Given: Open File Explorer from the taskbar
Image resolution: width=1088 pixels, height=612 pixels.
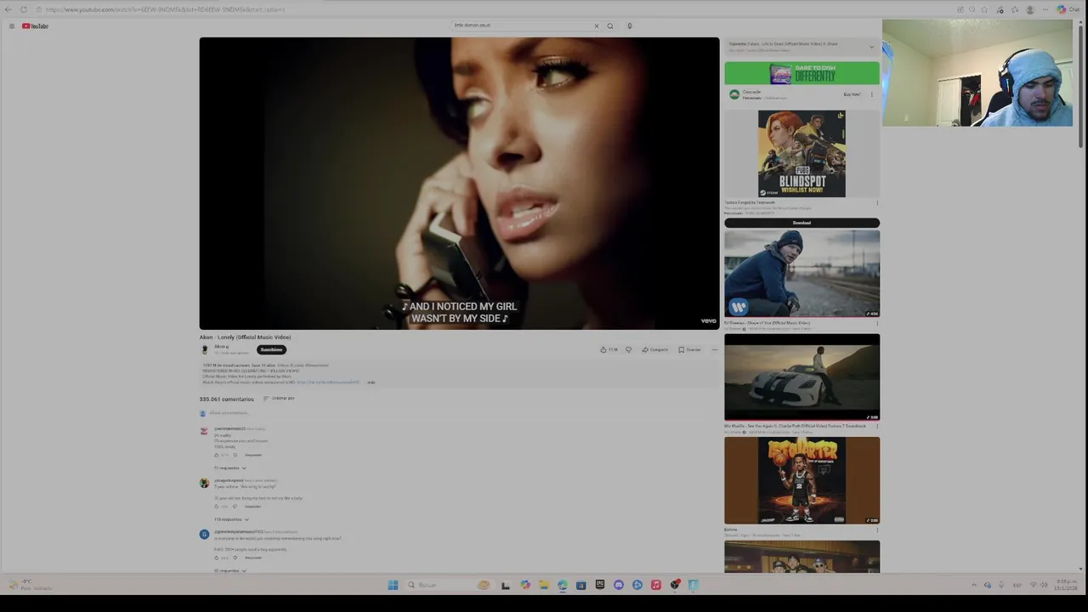Looking at the screenshot, I should (544, 585).
